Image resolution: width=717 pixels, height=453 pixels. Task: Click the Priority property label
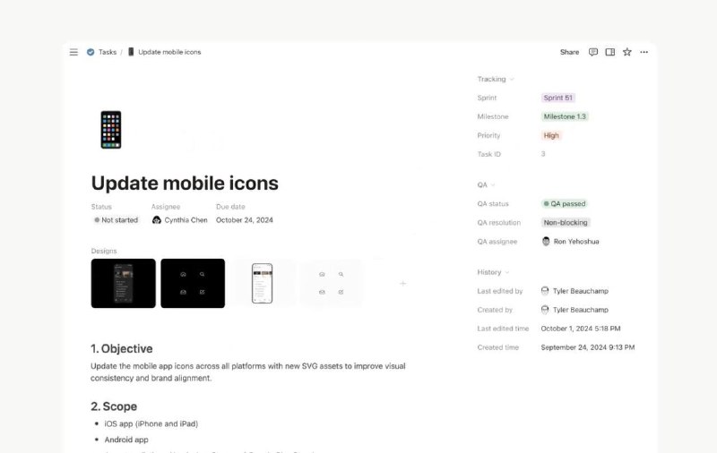pyautogui.click(x=488, y=135)
